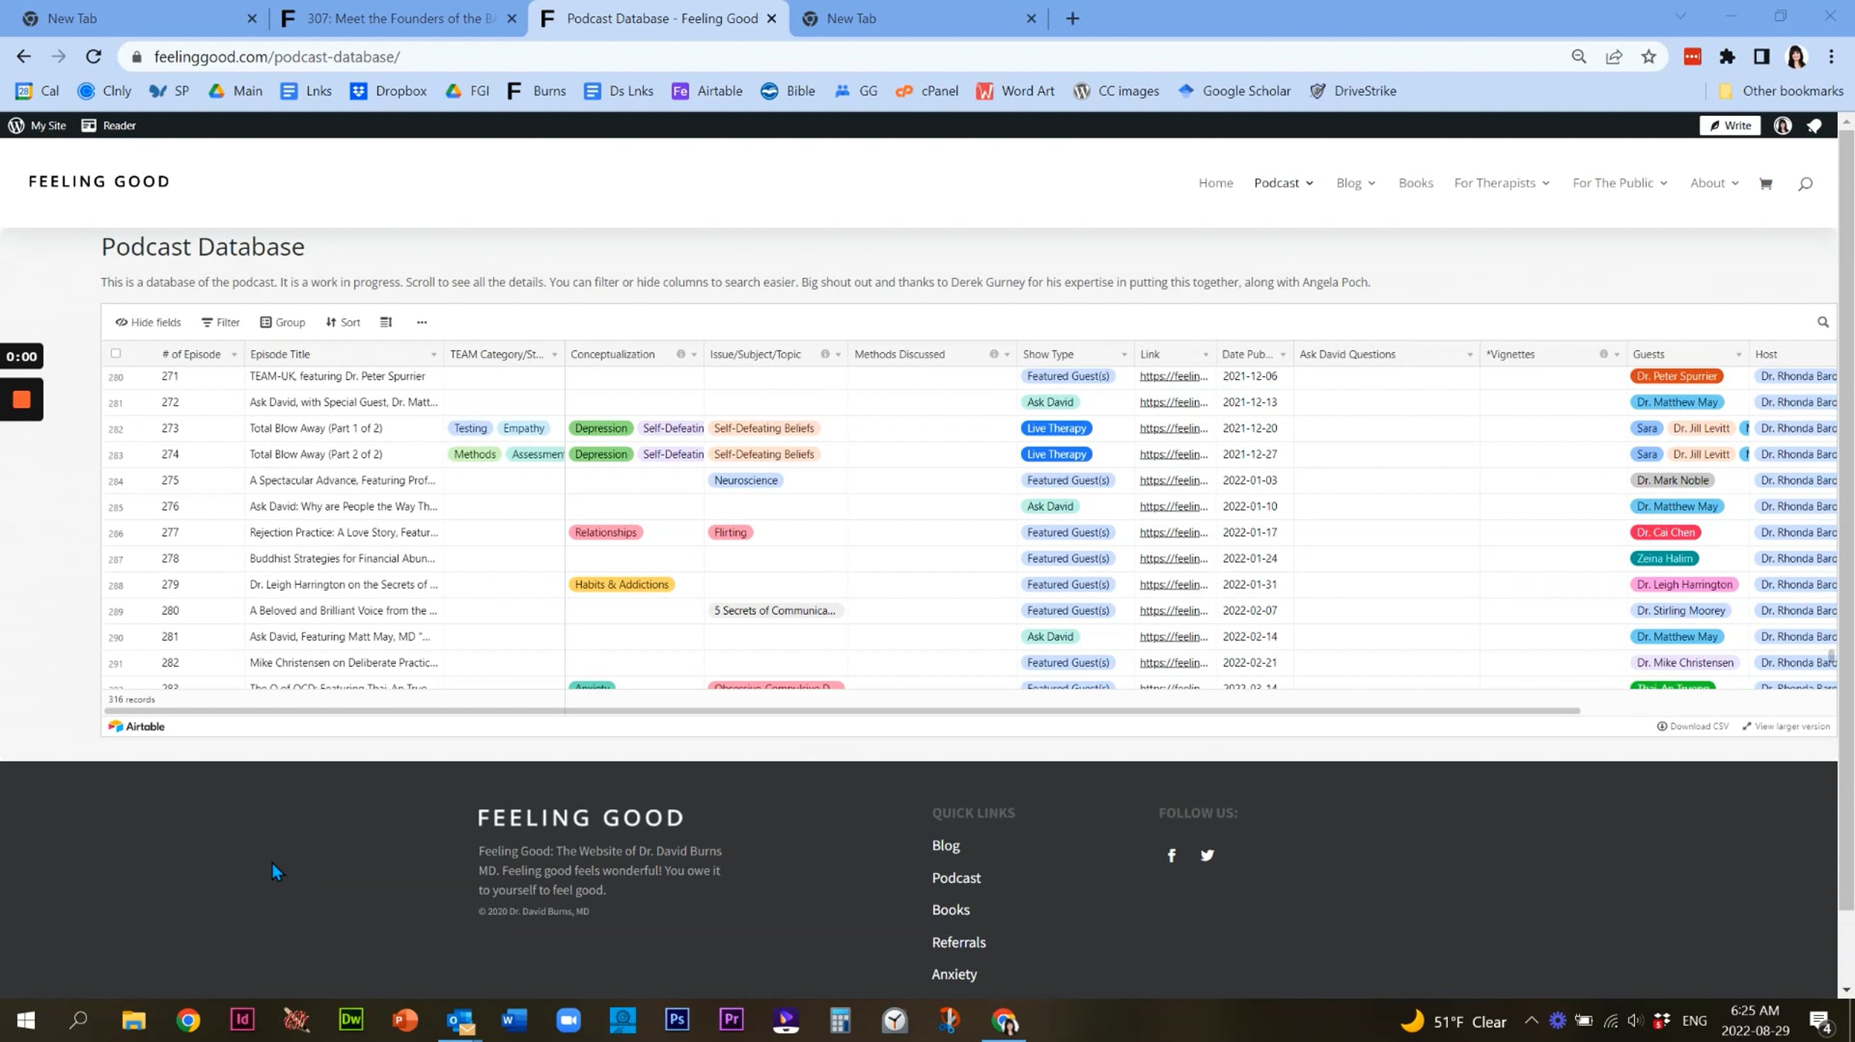The height and width of the screenshot is (1042, 1855).
Task: Open the Group options in Airtable
Action: 282,322
